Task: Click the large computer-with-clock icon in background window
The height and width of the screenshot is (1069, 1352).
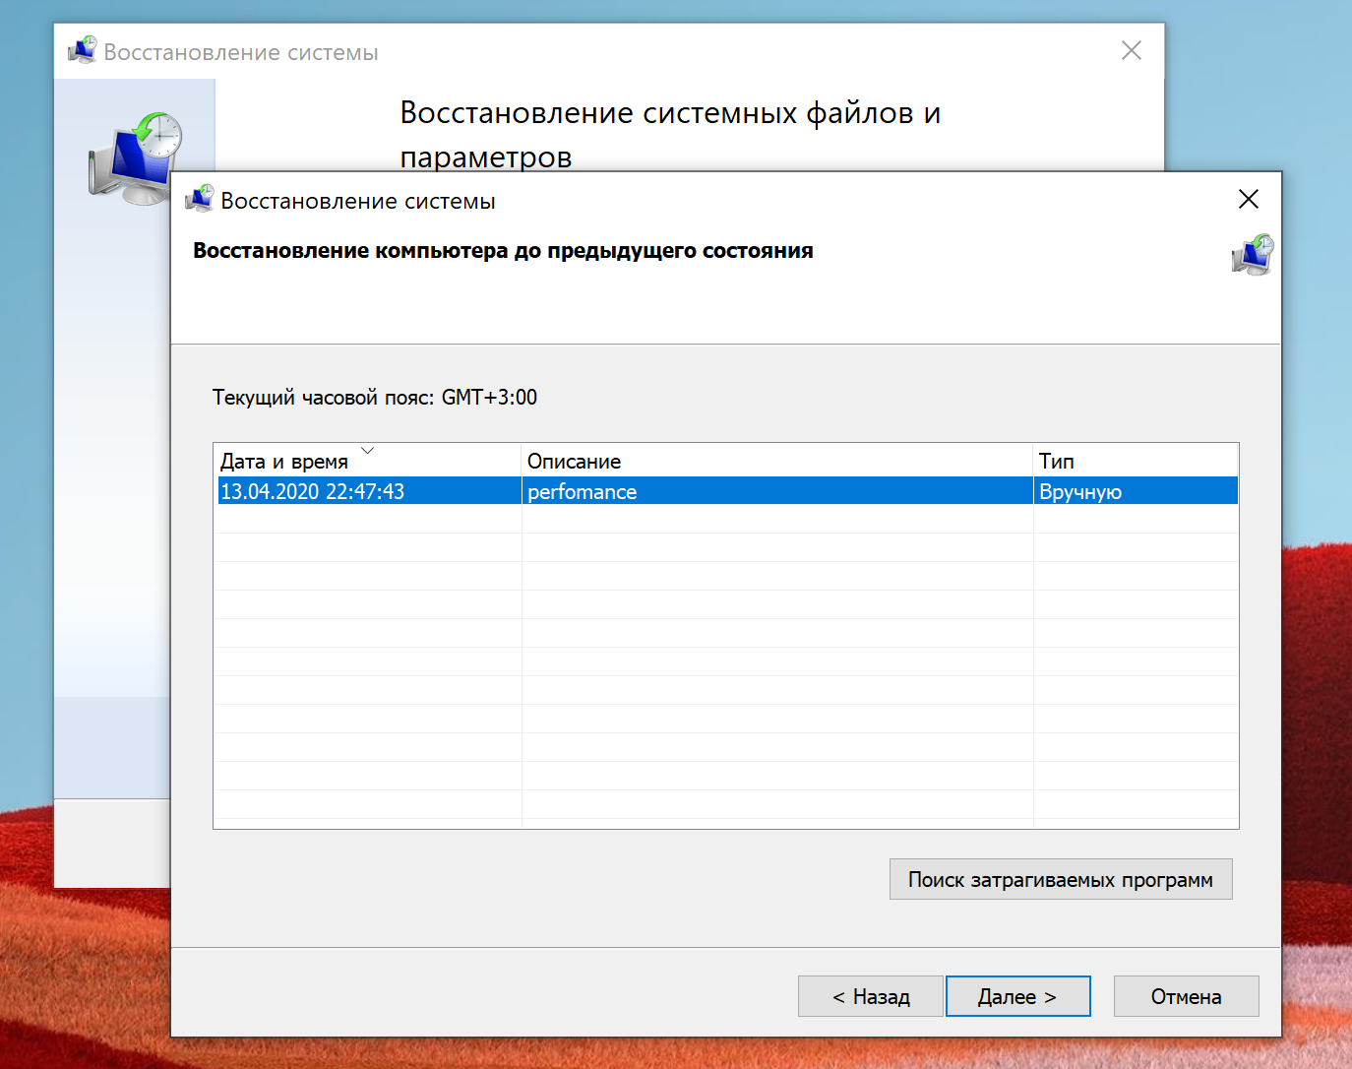Action: click(137, 157)
